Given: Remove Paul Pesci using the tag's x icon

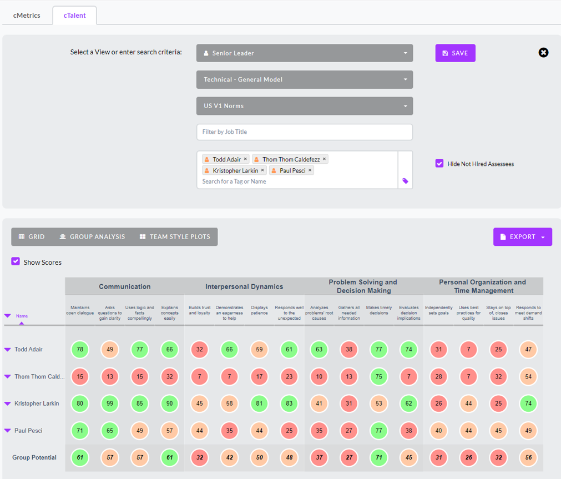Looking at the screenshot, I should [309, 170].
